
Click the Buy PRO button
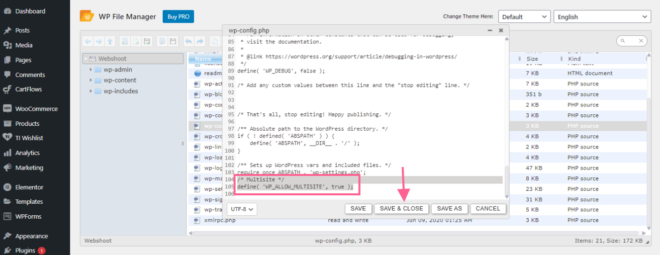[x=178, y=16]
